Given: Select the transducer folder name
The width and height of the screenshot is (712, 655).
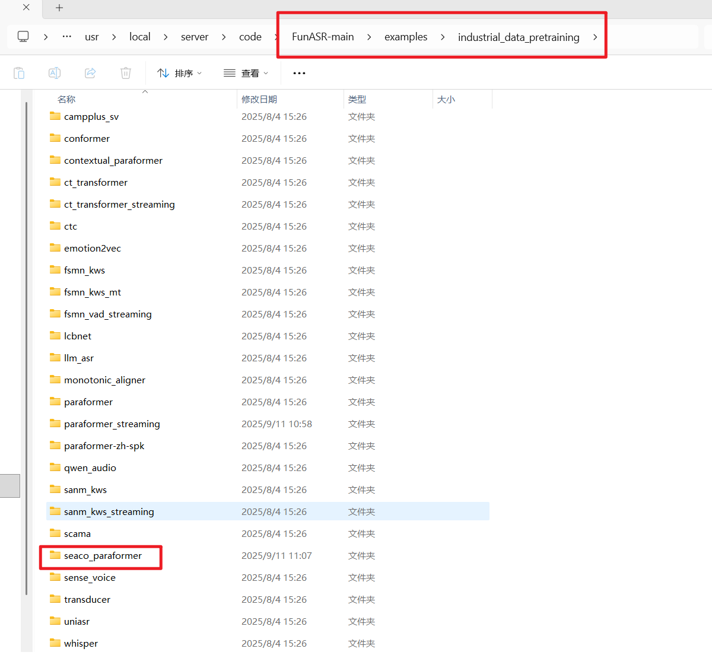Looking at the screenshot, I should coord(87,599).
